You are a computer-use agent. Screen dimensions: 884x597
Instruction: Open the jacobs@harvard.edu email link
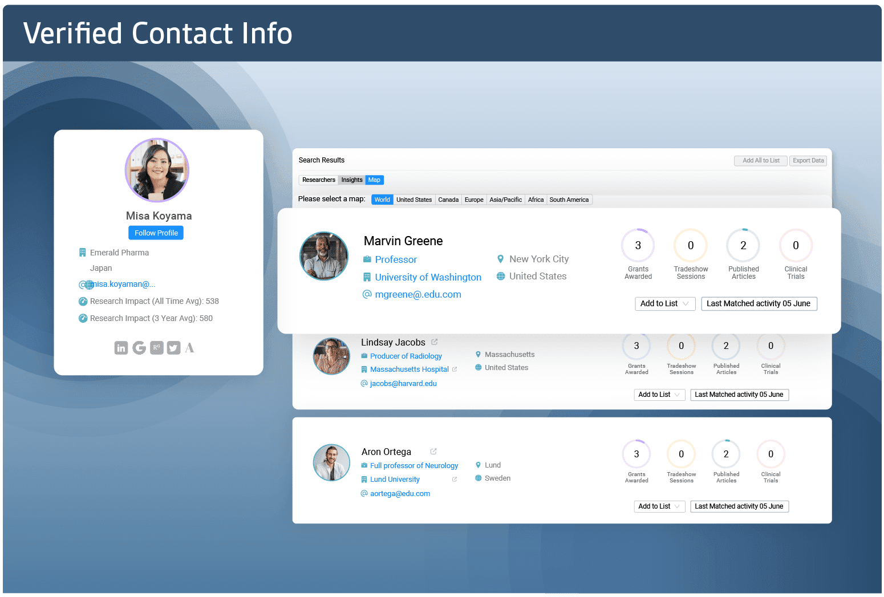pos(403,384)
